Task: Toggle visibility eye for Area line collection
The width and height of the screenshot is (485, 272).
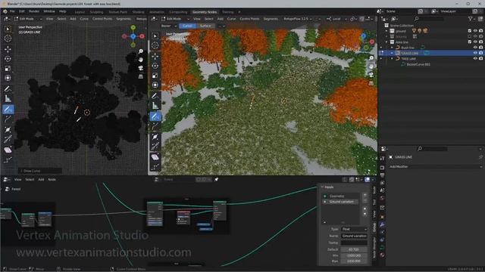Action: (475, 42)
